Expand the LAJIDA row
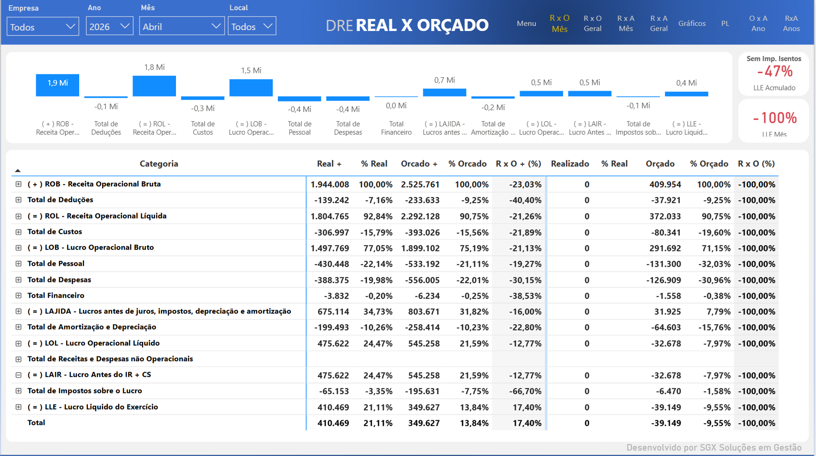The width and height of the screenshot is (816, 456). 19,311
